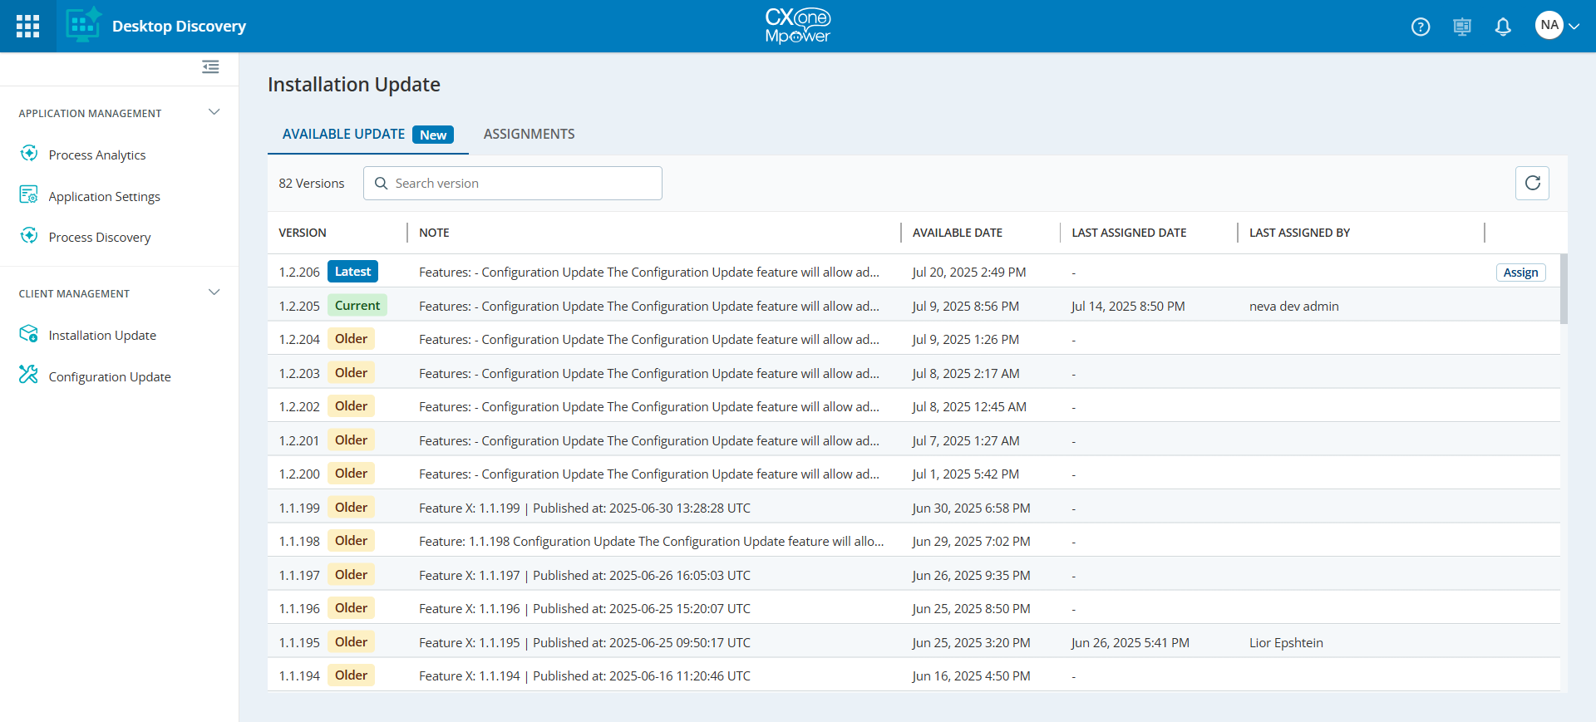Screen dimensions: 1596x722
Task: Open the notifications bell
Action: [1502, 27]
